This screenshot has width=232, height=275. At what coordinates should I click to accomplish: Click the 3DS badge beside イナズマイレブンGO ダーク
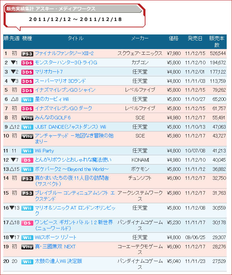click(x=27, y=109)
